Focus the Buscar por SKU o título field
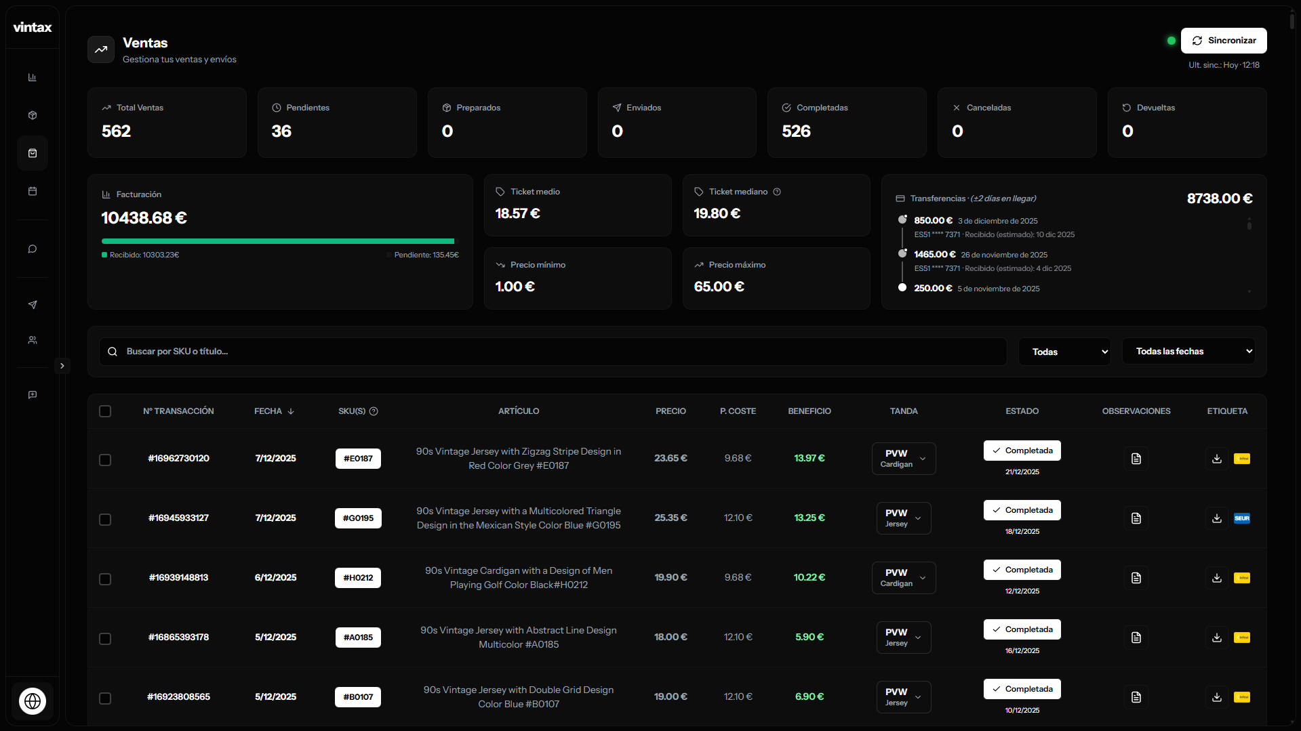Image resolution: width=1301 pixels, height=731 pixels. click(x=553, y=352)
